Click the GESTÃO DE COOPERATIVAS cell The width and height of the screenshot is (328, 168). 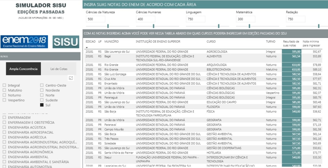click(224, 148)
